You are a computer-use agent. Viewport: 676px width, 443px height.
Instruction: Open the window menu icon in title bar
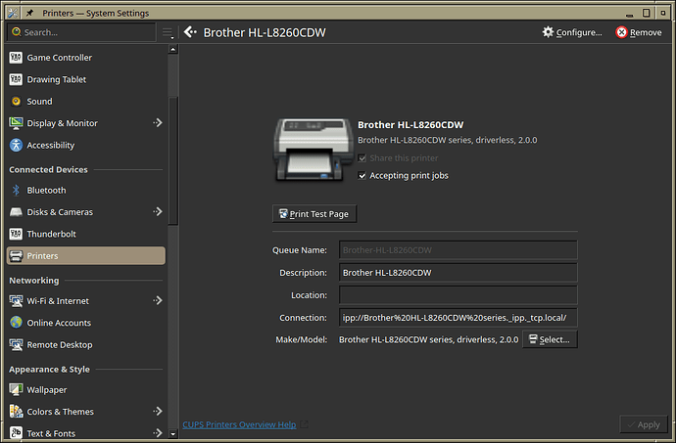tap(13, 13)
